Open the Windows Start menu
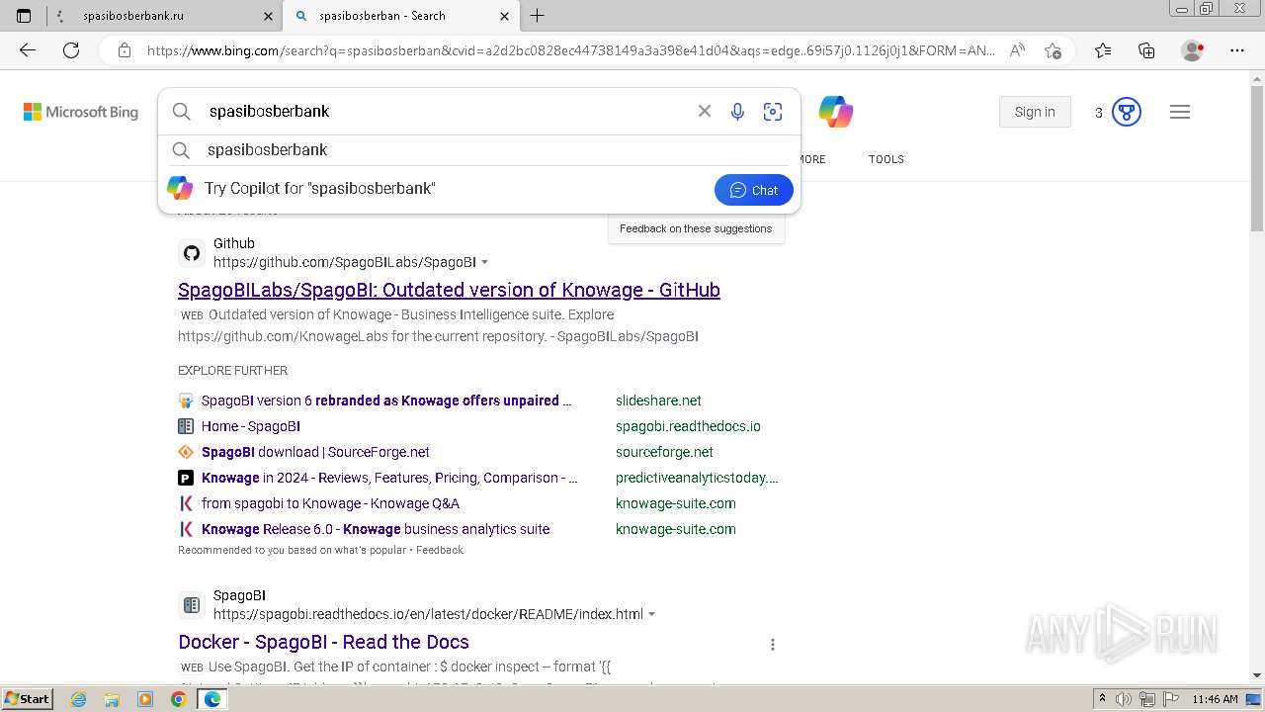 27,699
